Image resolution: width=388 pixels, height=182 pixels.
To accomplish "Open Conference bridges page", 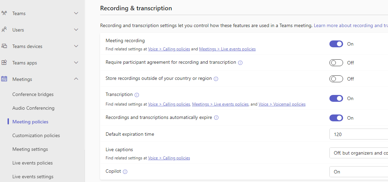I will [x=33, y=94].
